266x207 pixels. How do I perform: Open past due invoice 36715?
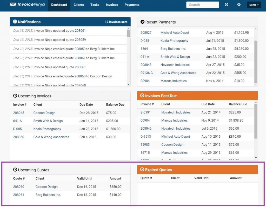[145, 153]
